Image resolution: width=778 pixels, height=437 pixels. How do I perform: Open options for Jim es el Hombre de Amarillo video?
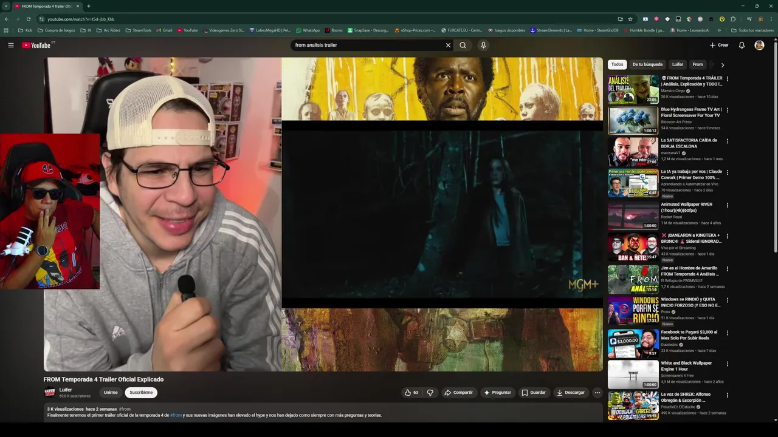coord(727,269)
